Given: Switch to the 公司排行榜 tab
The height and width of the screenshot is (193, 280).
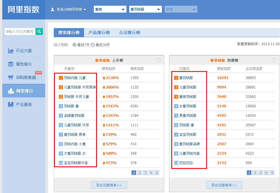Looking at the screenshot, I should point(130,33).
